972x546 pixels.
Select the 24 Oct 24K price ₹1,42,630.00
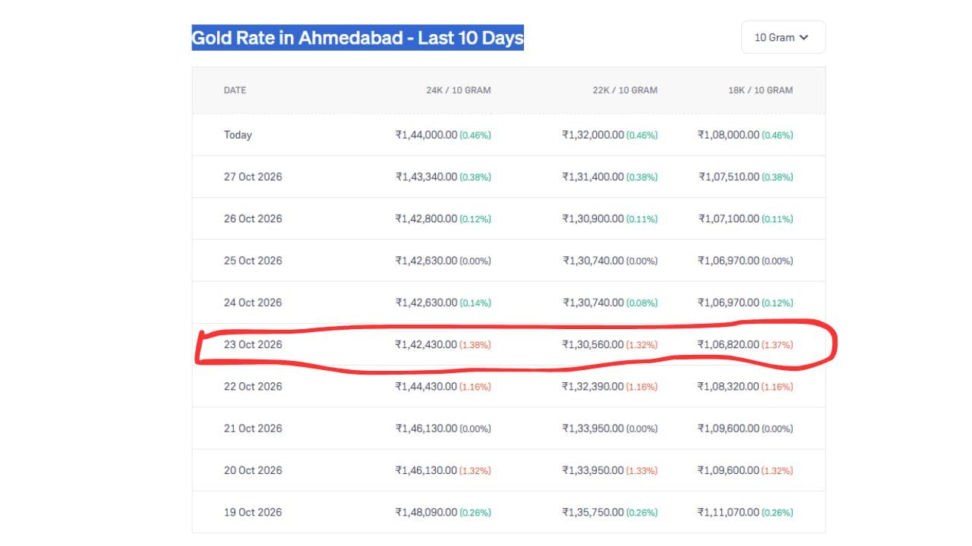426,303
